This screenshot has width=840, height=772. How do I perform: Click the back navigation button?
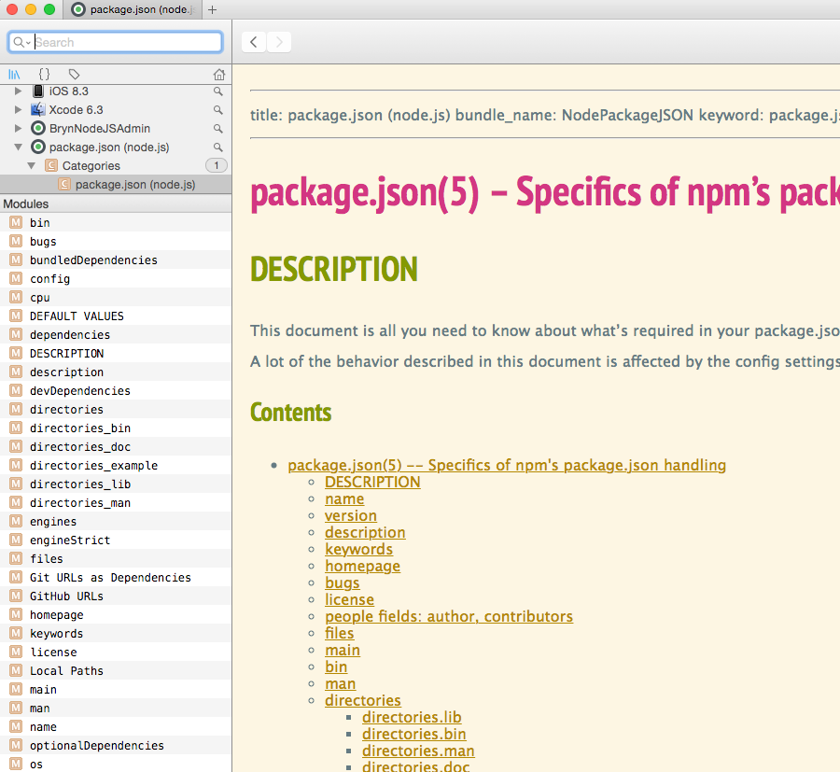253,42
